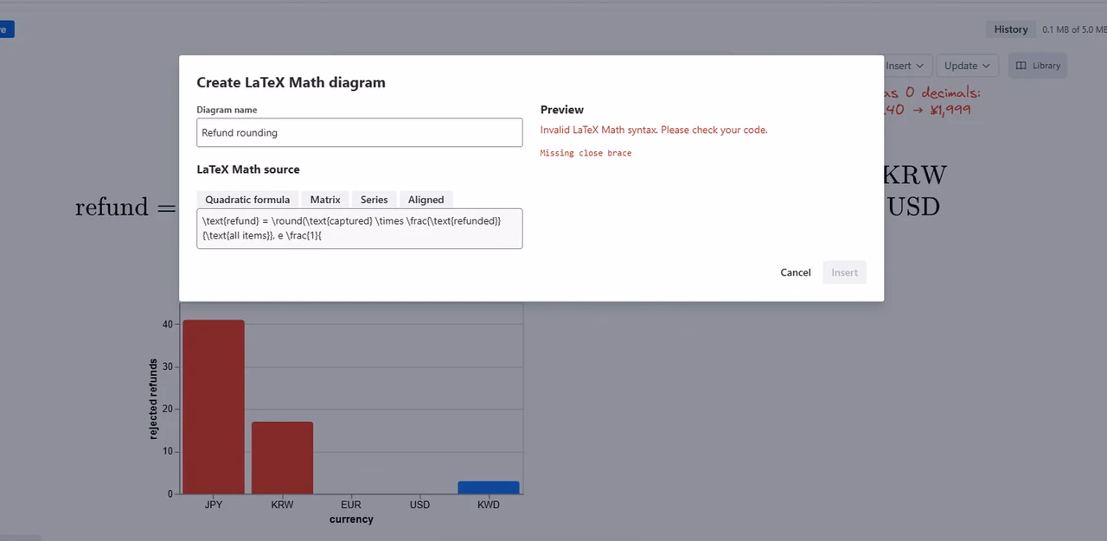
Task: Open the Library panel
Action: pos(1038,66)
